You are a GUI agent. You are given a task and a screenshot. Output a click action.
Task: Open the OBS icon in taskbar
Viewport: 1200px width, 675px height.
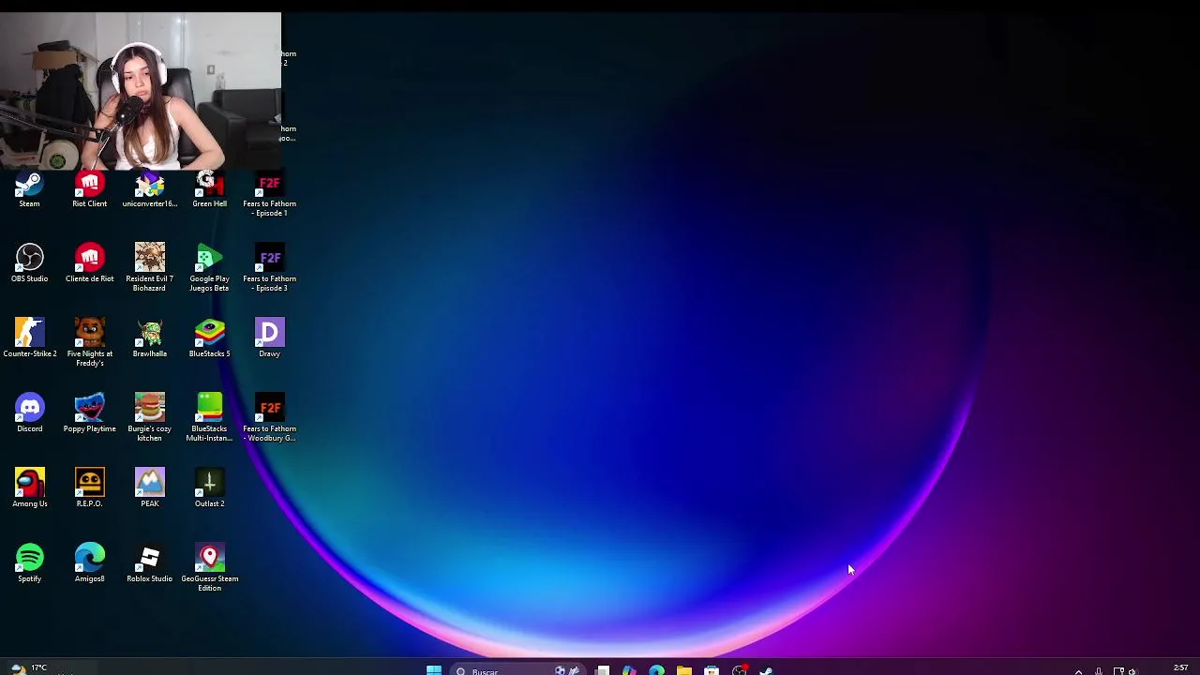click(x=739, y=670)
